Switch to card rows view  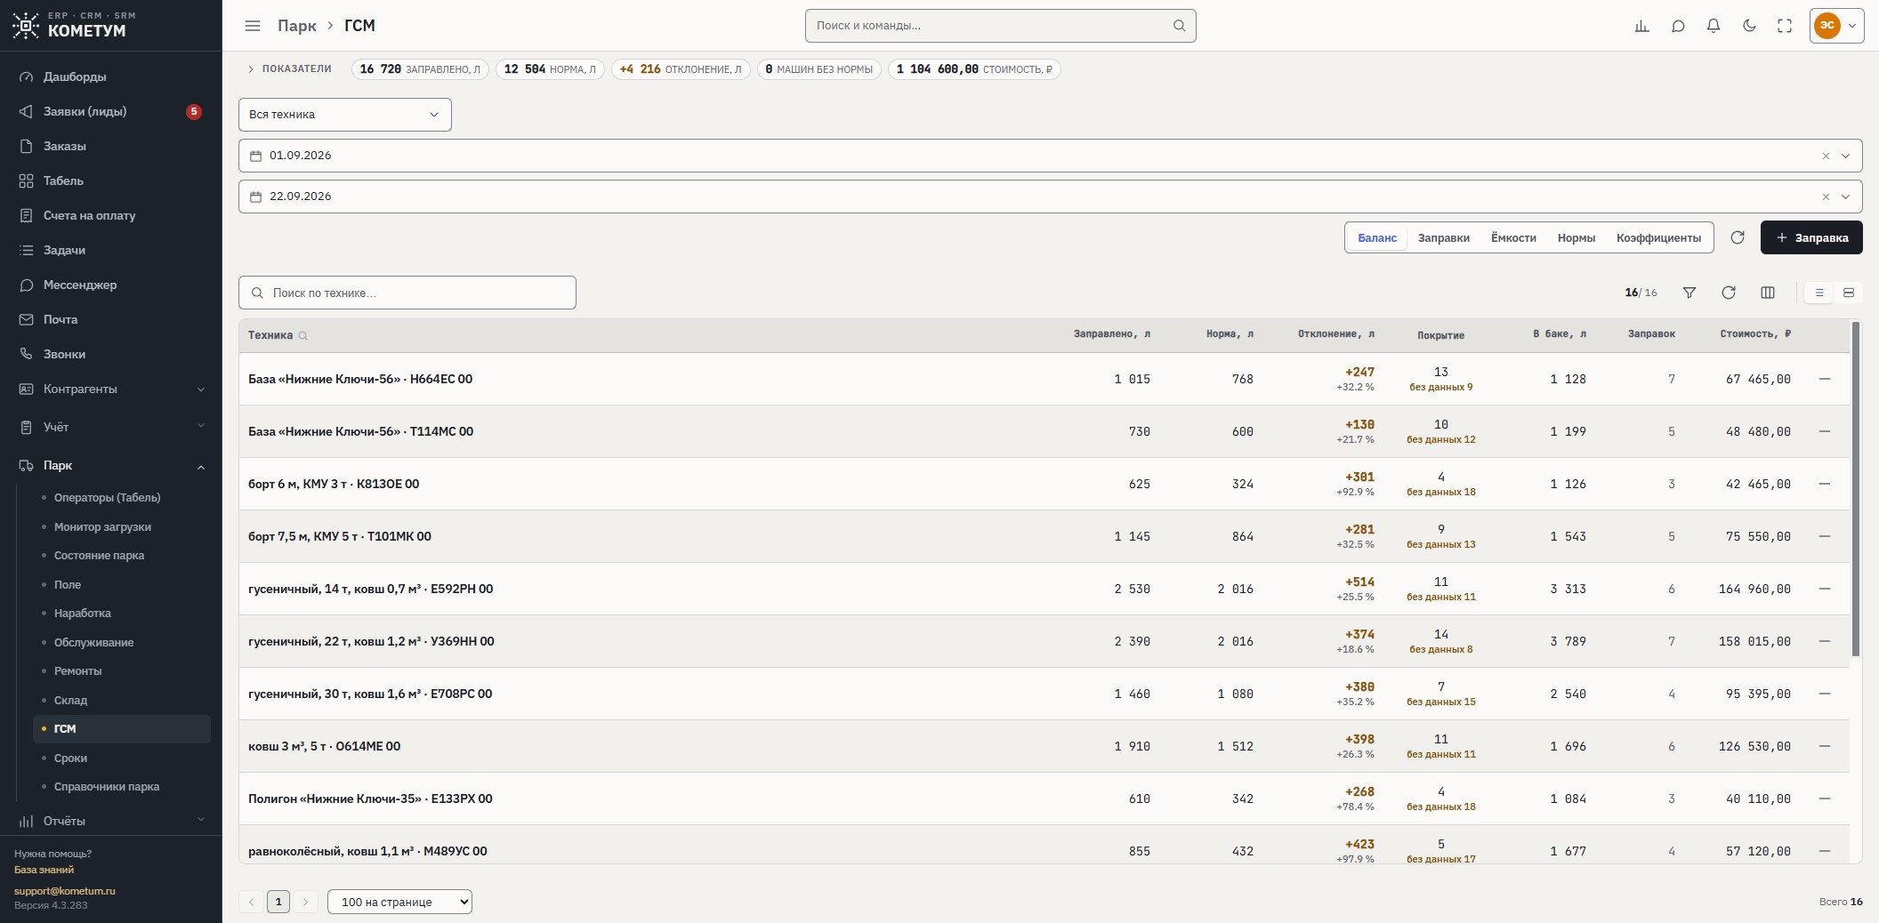click(1849, 293)
